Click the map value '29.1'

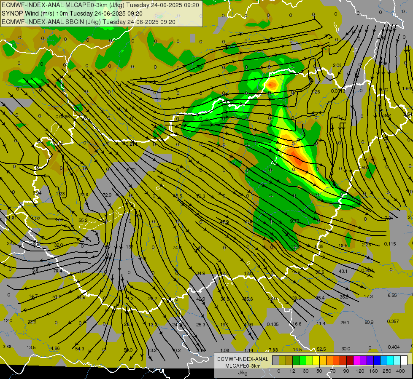(x=345, y=323)
